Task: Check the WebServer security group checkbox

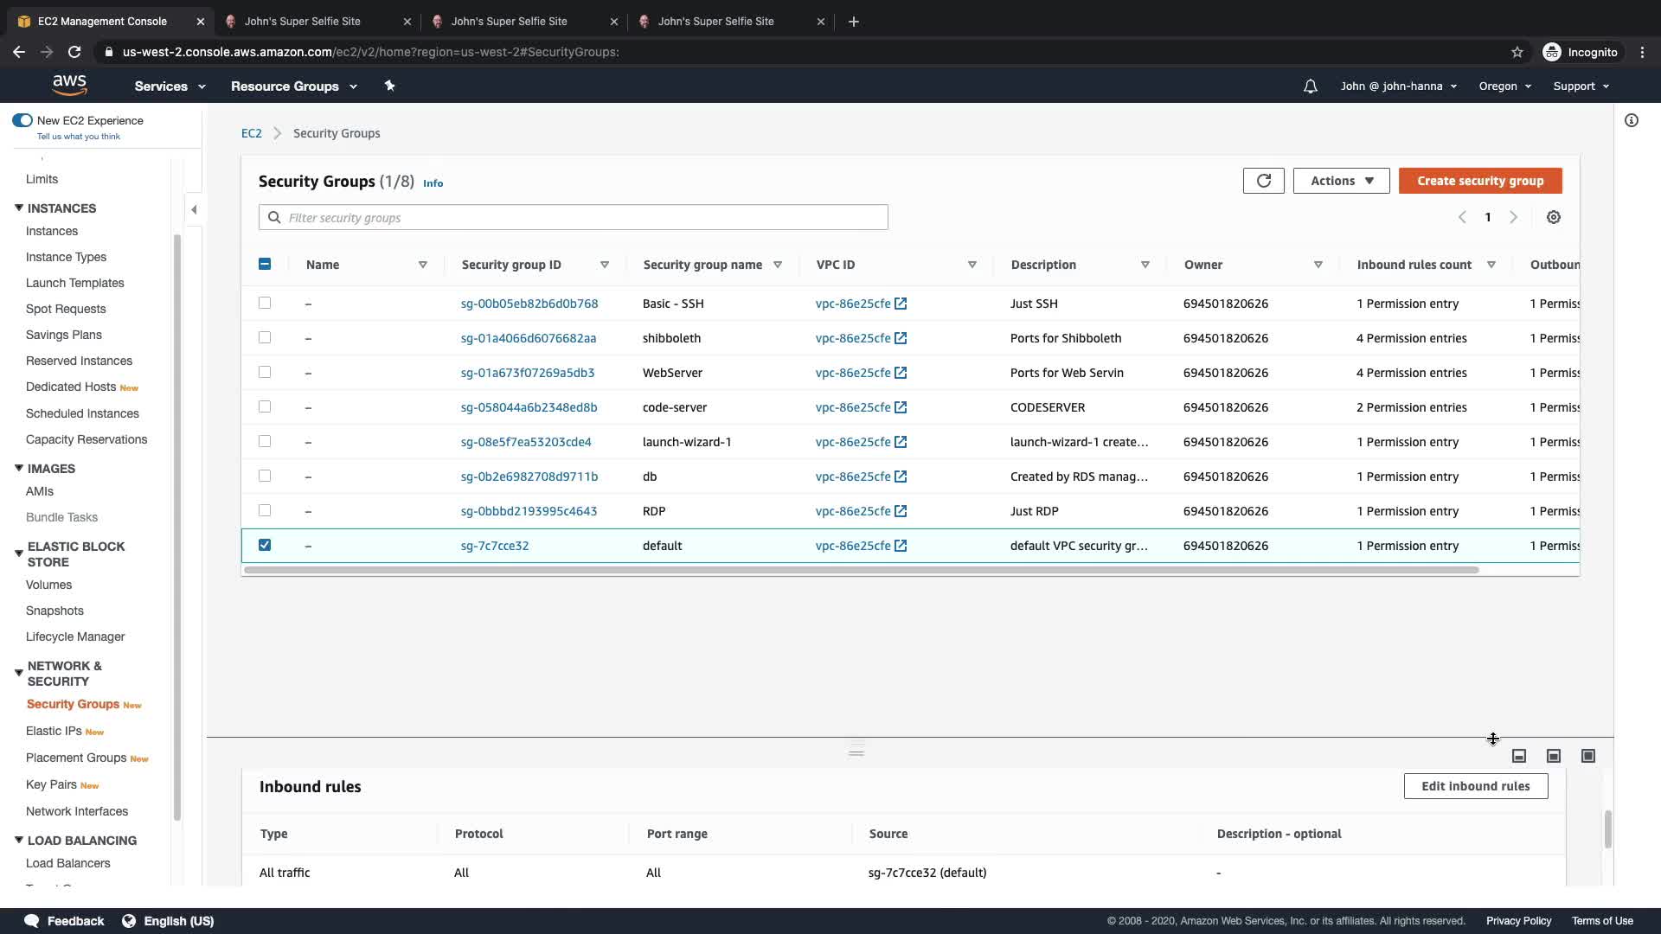Action: tap(265, 372)
